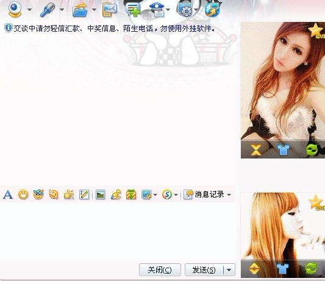Click the 关闭(C) button
325x281 pixels.
[x=160, y=270]
